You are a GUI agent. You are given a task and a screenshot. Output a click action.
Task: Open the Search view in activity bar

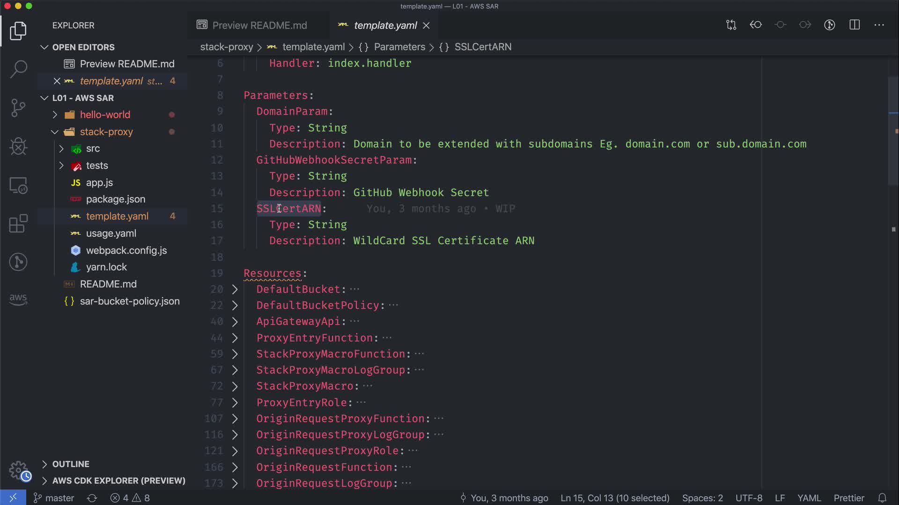pyautogui.click(x=18, y=69)
